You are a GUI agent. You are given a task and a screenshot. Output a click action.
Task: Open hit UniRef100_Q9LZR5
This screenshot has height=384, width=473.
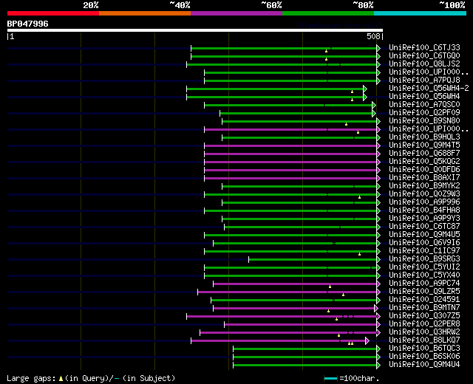coord(424,292)
